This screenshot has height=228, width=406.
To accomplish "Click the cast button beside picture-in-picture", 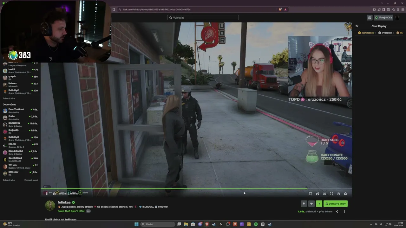I will (x=318, y=194).
